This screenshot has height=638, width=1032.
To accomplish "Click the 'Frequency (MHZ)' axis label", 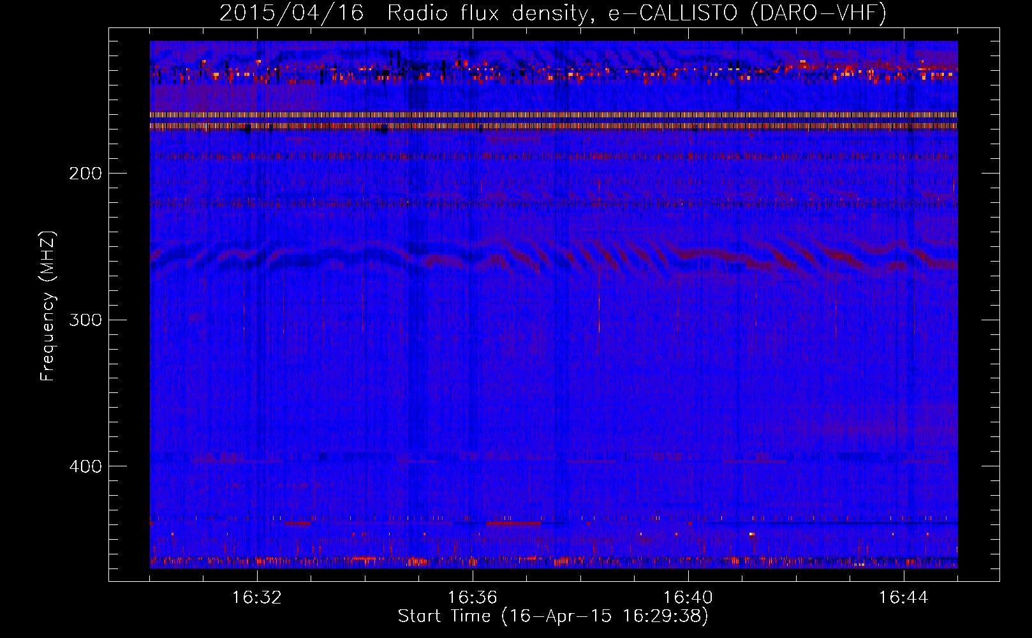I will 48,306.
